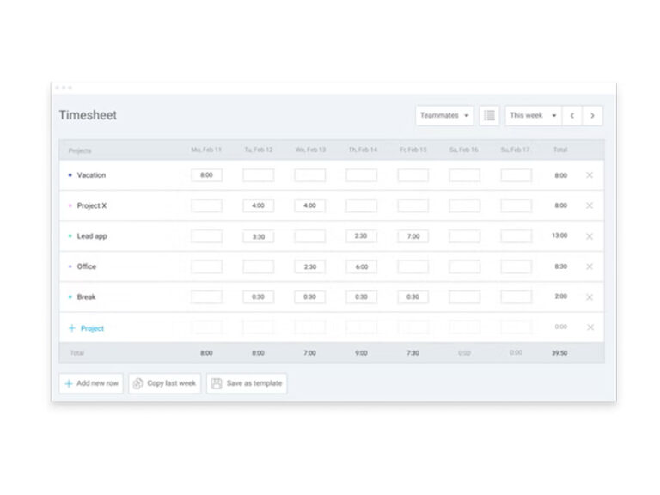660x495 pixels.
Task: Edit Break Friday 0:30 cell
Action: (x=412, y=297)
